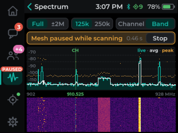Open Settings gear icon
This screenshot has width=178, height=133.
click(x=13, y=122)
